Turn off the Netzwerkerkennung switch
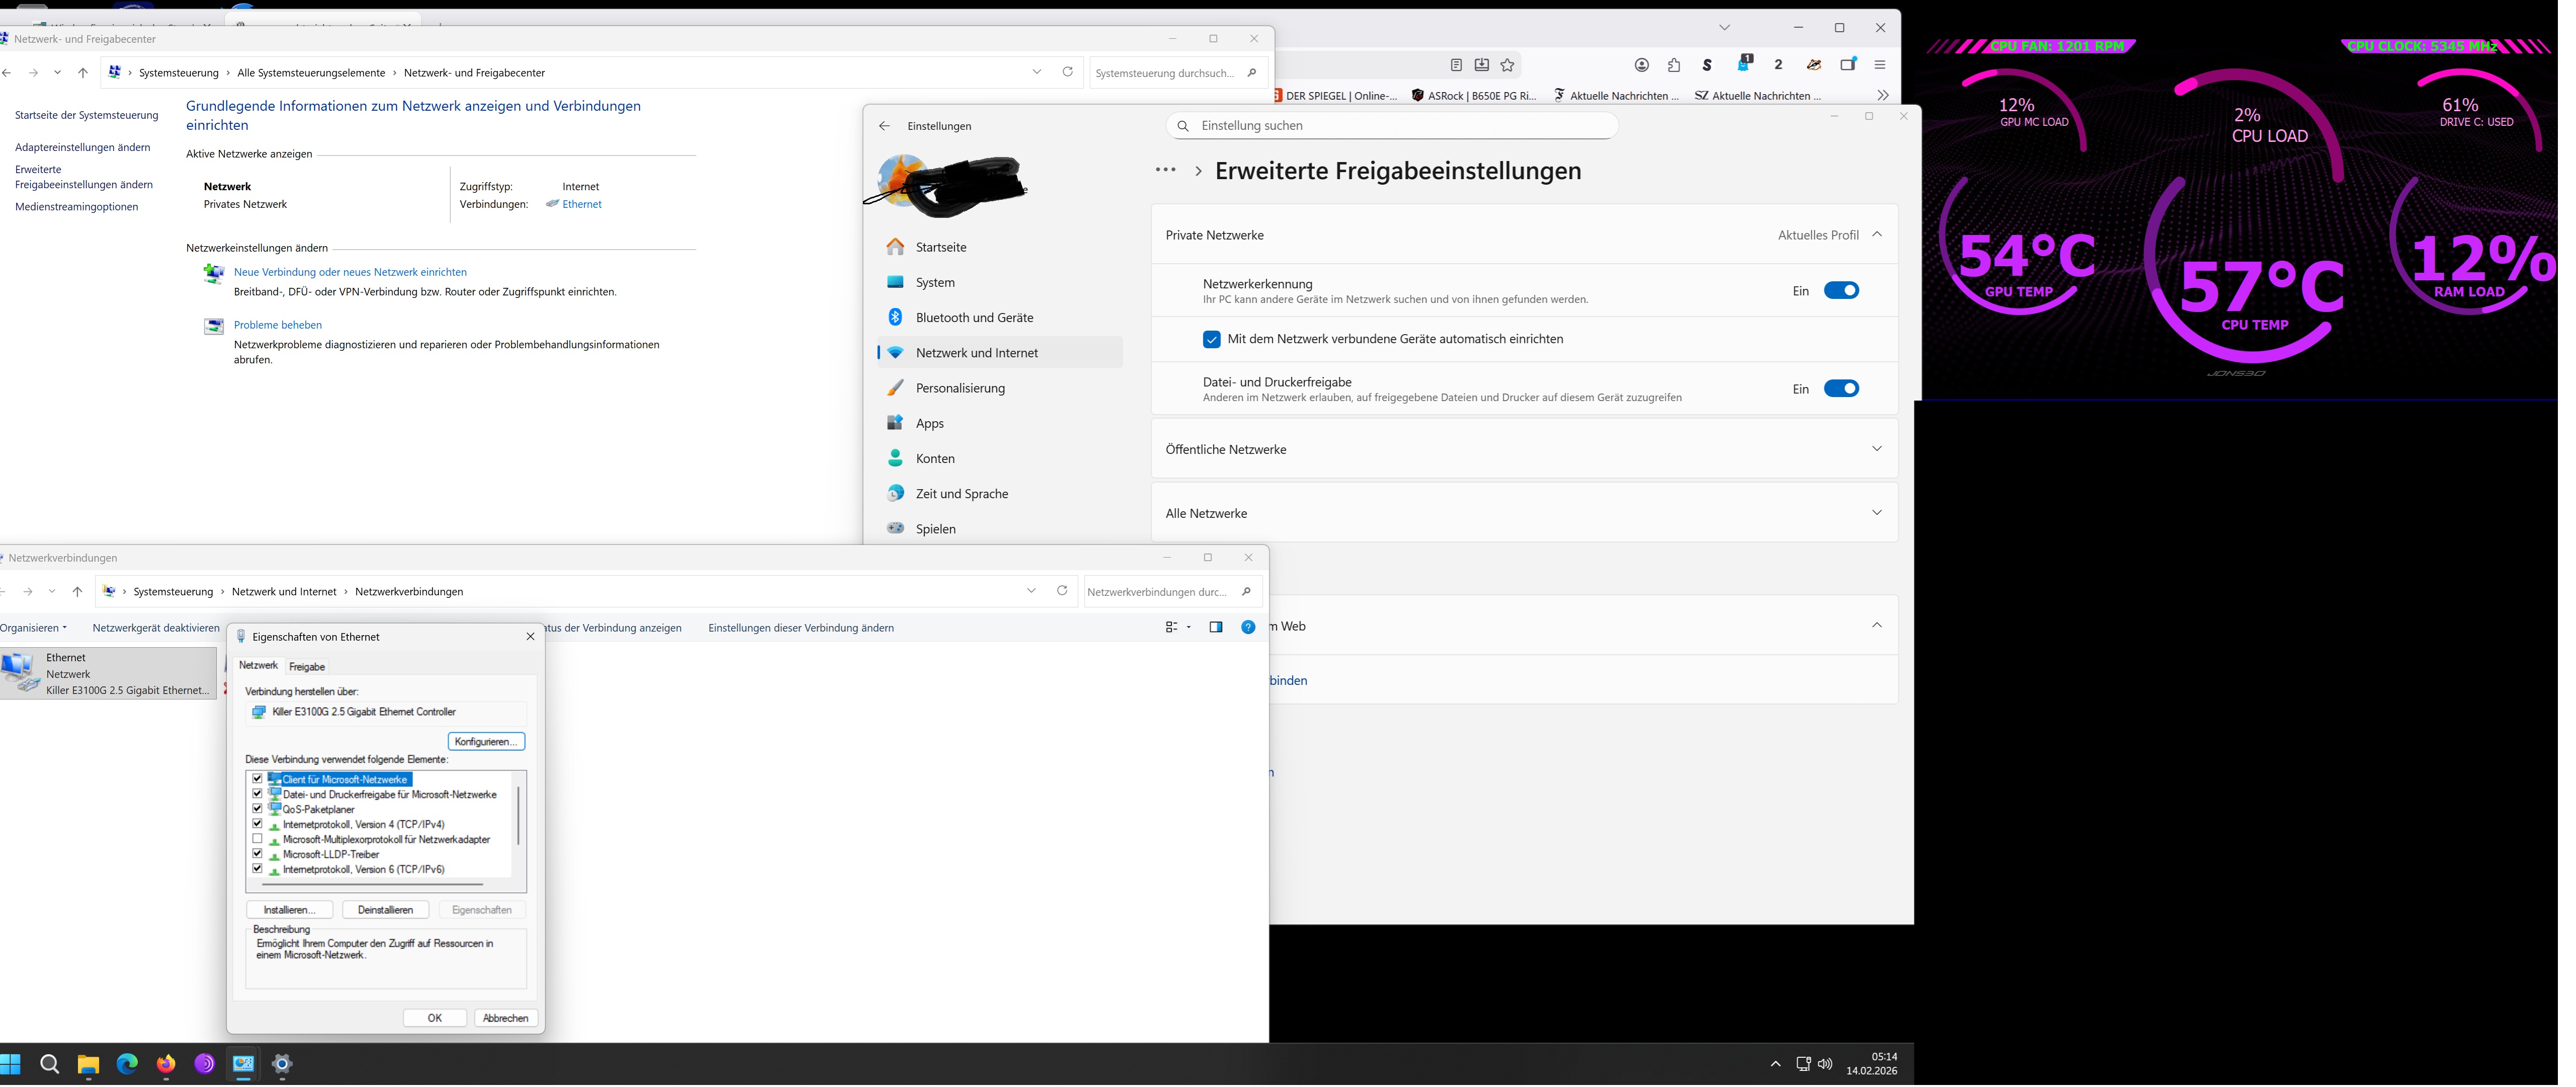The height and width of the screenshot is (1087, 2576). tap(1840, 291)
